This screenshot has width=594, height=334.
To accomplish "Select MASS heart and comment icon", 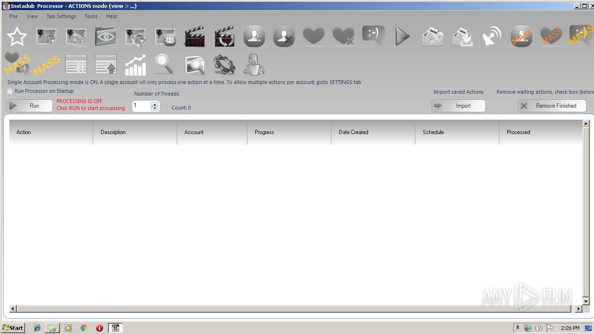I will 17,64.
